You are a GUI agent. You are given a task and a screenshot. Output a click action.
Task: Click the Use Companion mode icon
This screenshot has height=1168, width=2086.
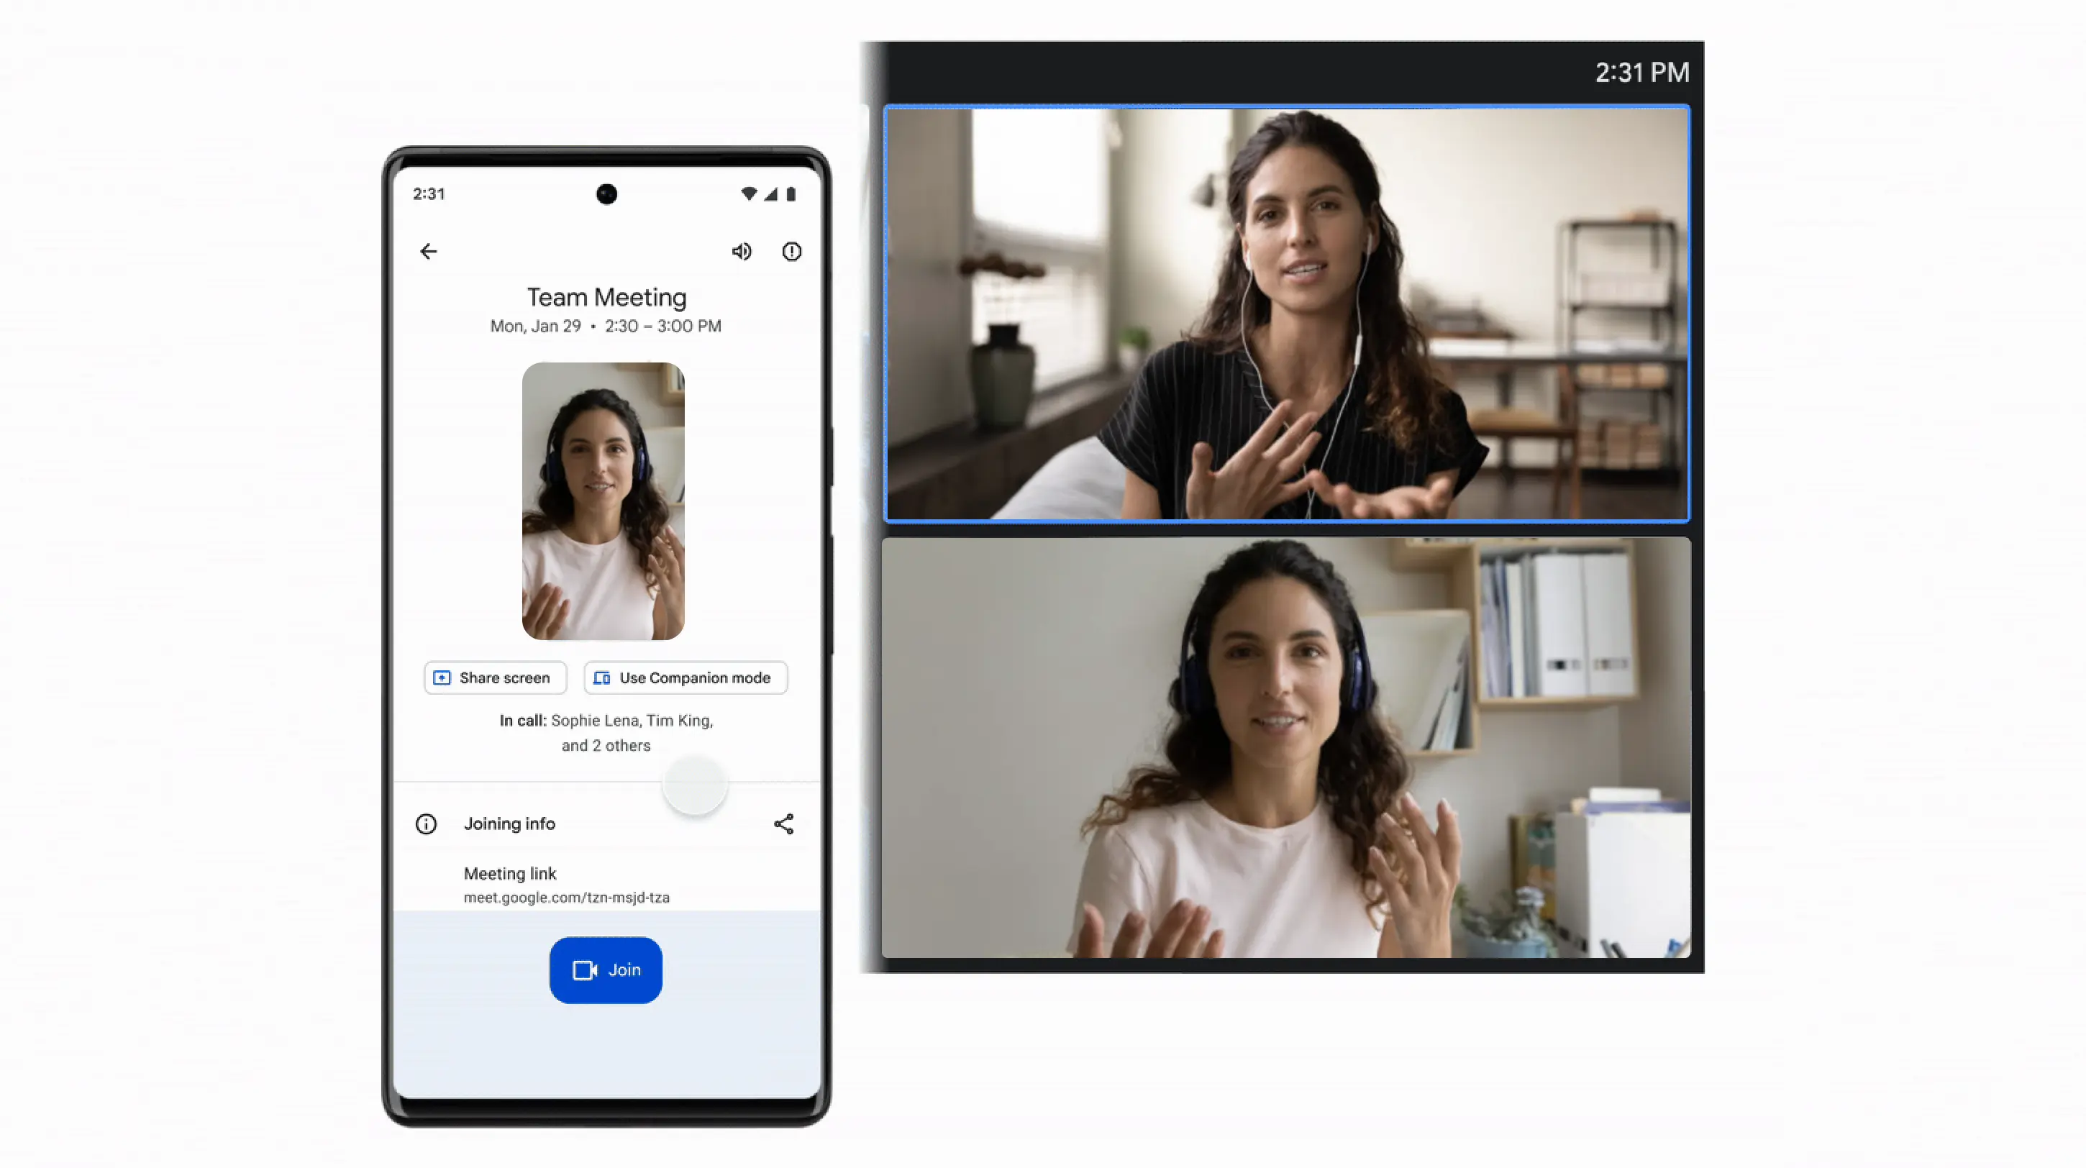tap(602, 677)
